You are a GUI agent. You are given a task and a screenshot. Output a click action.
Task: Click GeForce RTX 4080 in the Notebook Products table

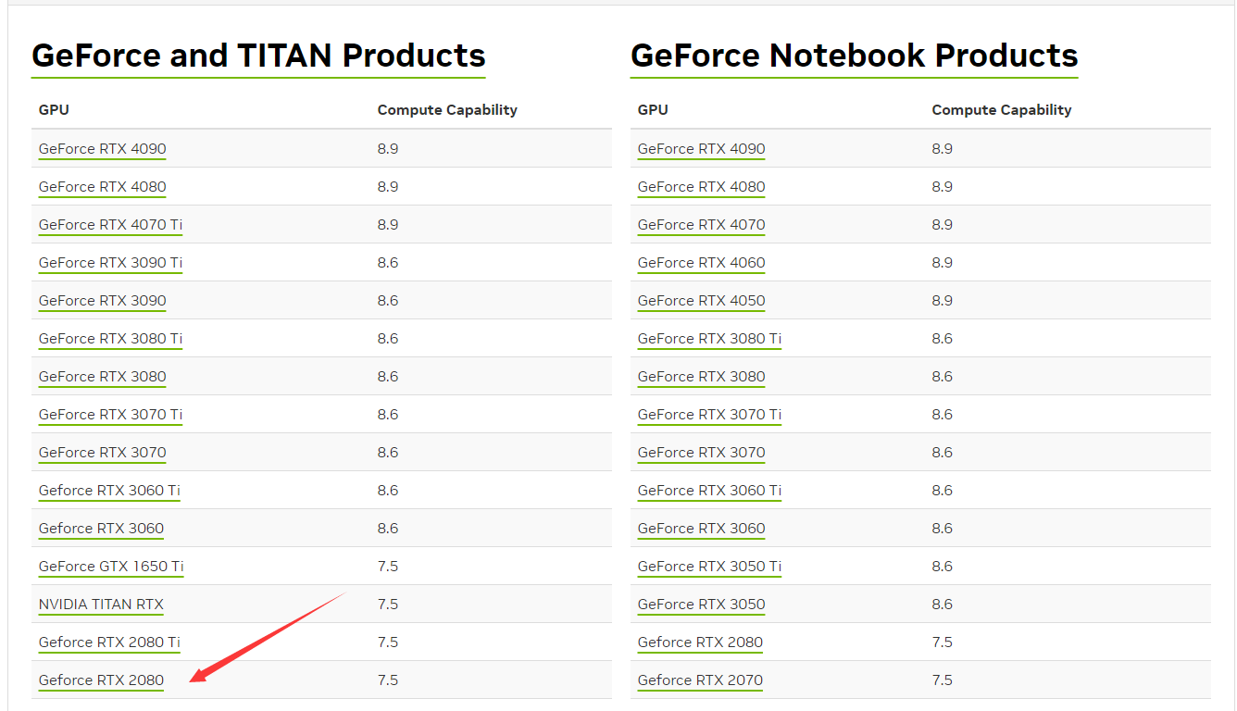[702, 187]
